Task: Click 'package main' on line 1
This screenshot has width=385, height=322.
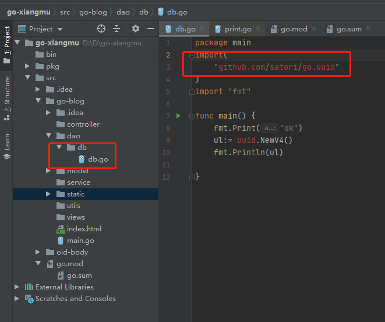Action: (223, 42)
